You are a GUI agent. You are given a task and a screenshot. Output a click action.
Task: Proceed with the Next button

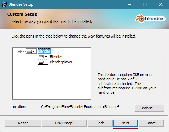(x=126, y=123)
